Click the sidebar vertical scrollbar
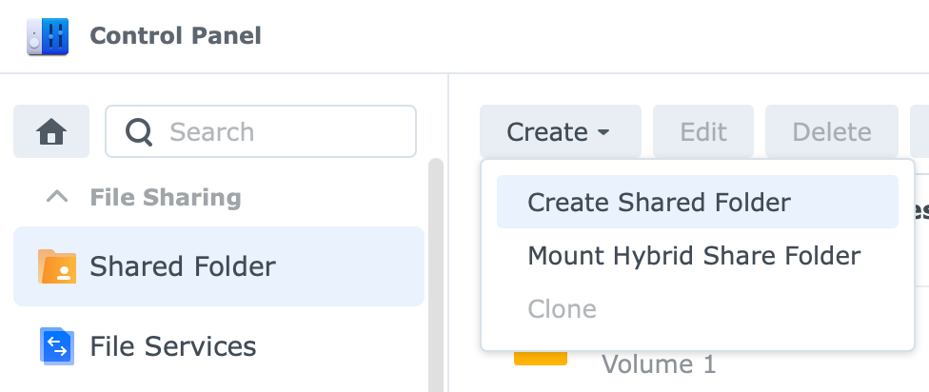The image size is (929, 392). pyautogui.click(x=436, y=275)
